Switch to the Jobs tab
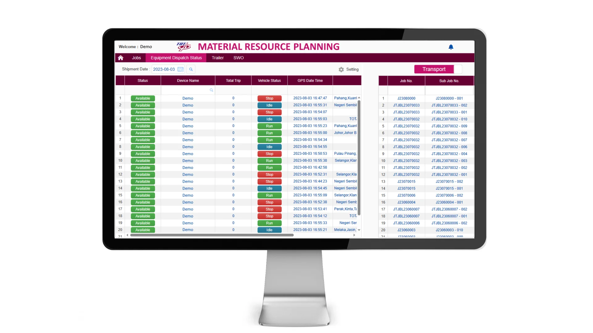The image size is (593, 333). coord(136,58)
